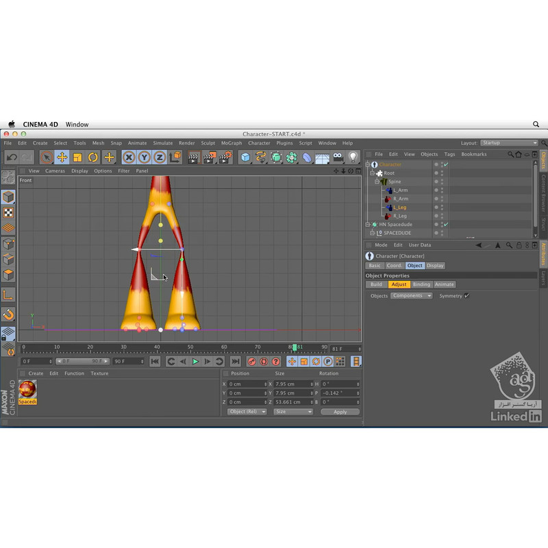Open the Spline pen tool group
The width and height of the screenshot is (548, 548).
pos(261,158)
